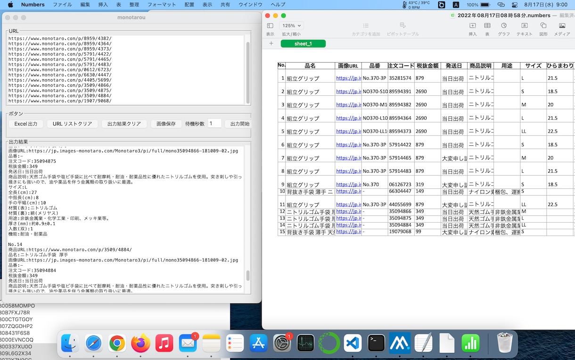Open image URL link in row 1

click(349, 78)
